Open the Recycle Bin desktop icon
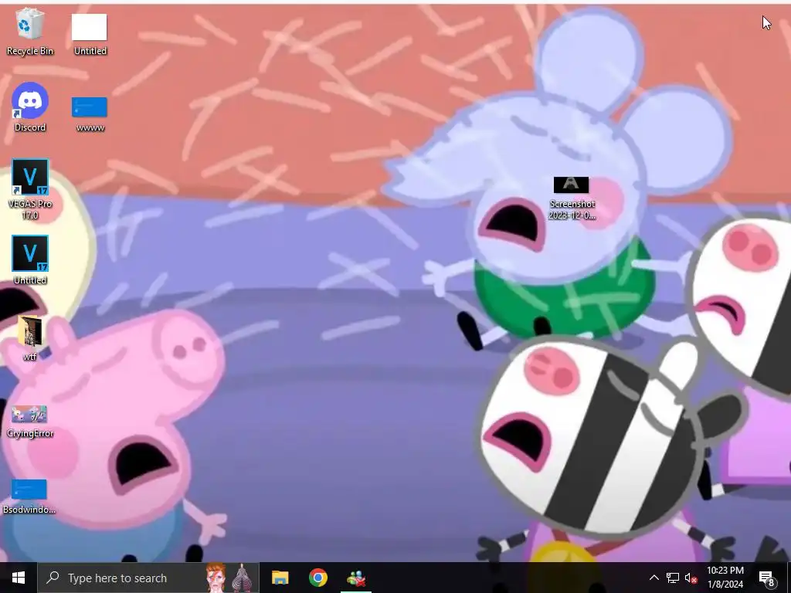The height and width of the screenshot is (593, 791). (30, 31)
